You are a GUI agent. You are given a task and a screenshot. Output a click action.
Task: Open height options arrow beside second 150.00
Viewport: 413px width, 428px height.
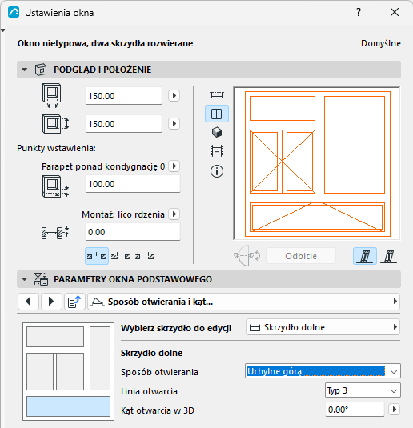[174, 124]
